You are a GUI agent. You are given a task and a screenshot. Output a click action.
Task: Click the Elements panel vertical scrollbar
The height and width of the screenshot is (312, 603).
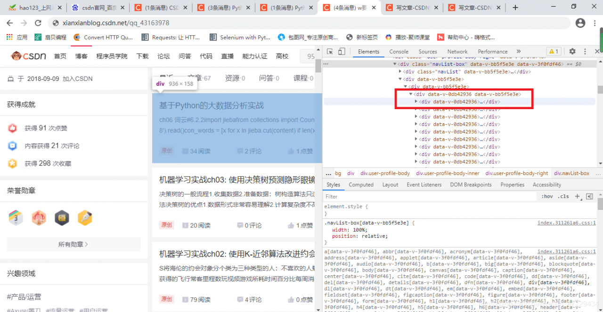click(600, 89)
